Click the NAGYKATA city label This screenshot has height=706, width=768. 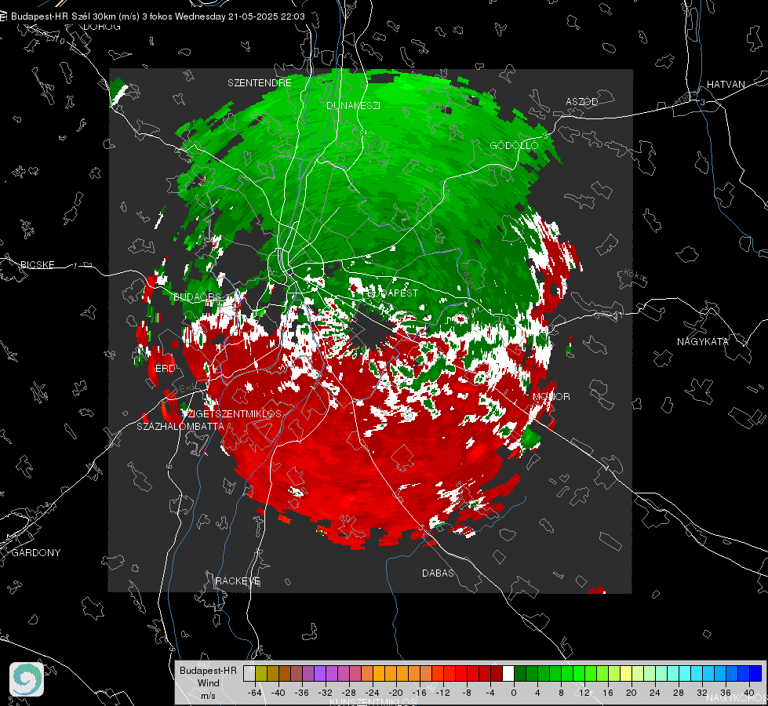coord(703,341)
